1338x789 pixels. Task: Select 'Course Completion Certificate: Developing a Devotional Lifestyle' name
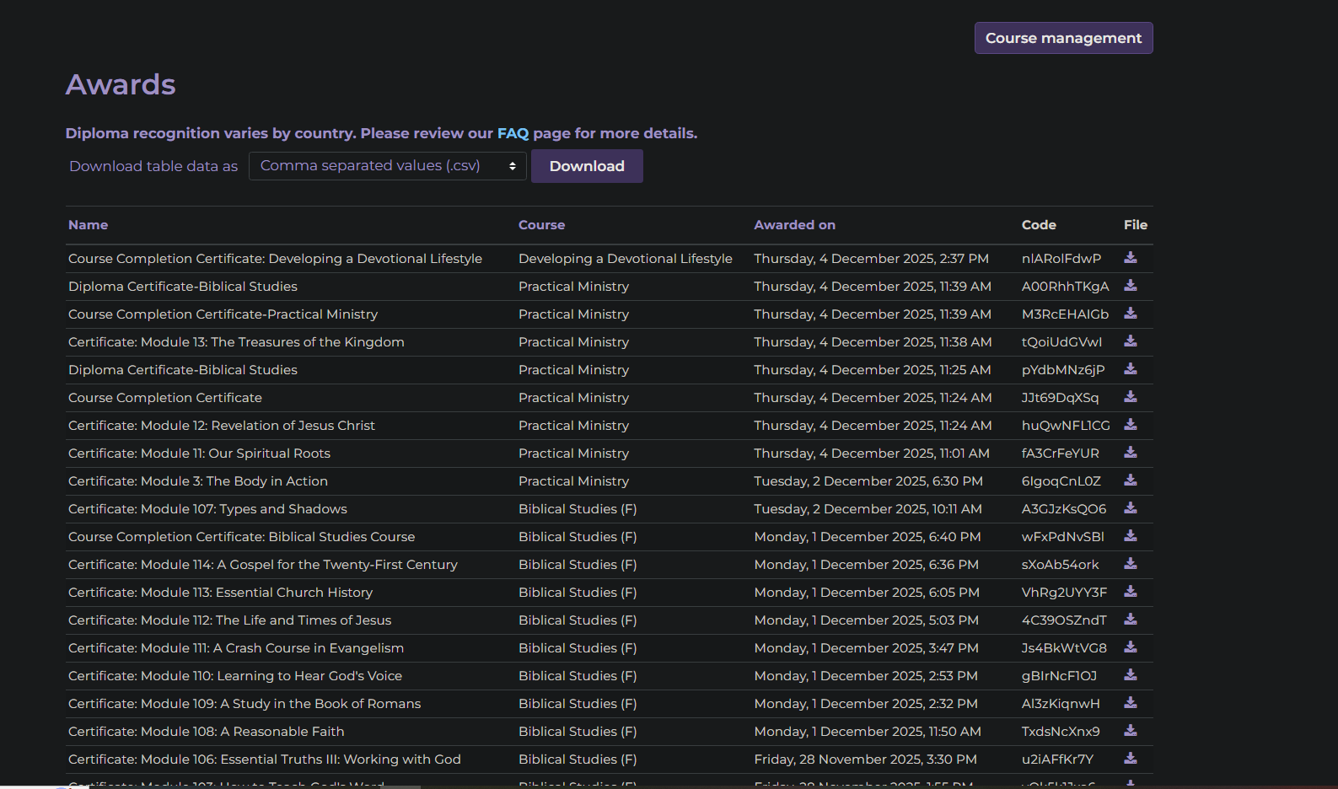click(275, 259)
